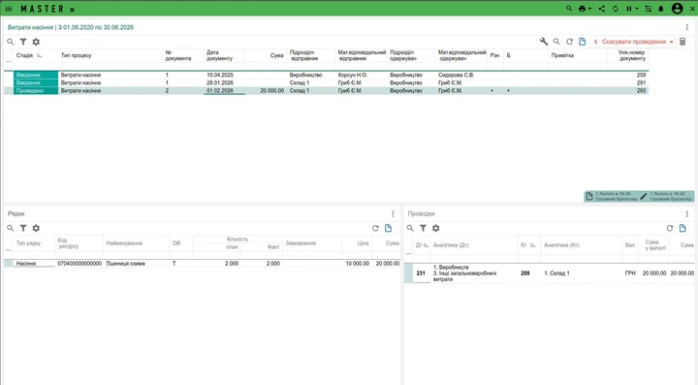Viewport: 698px width, 385px height.
Task: Open notifications via the bell icon
Action: 661,9
